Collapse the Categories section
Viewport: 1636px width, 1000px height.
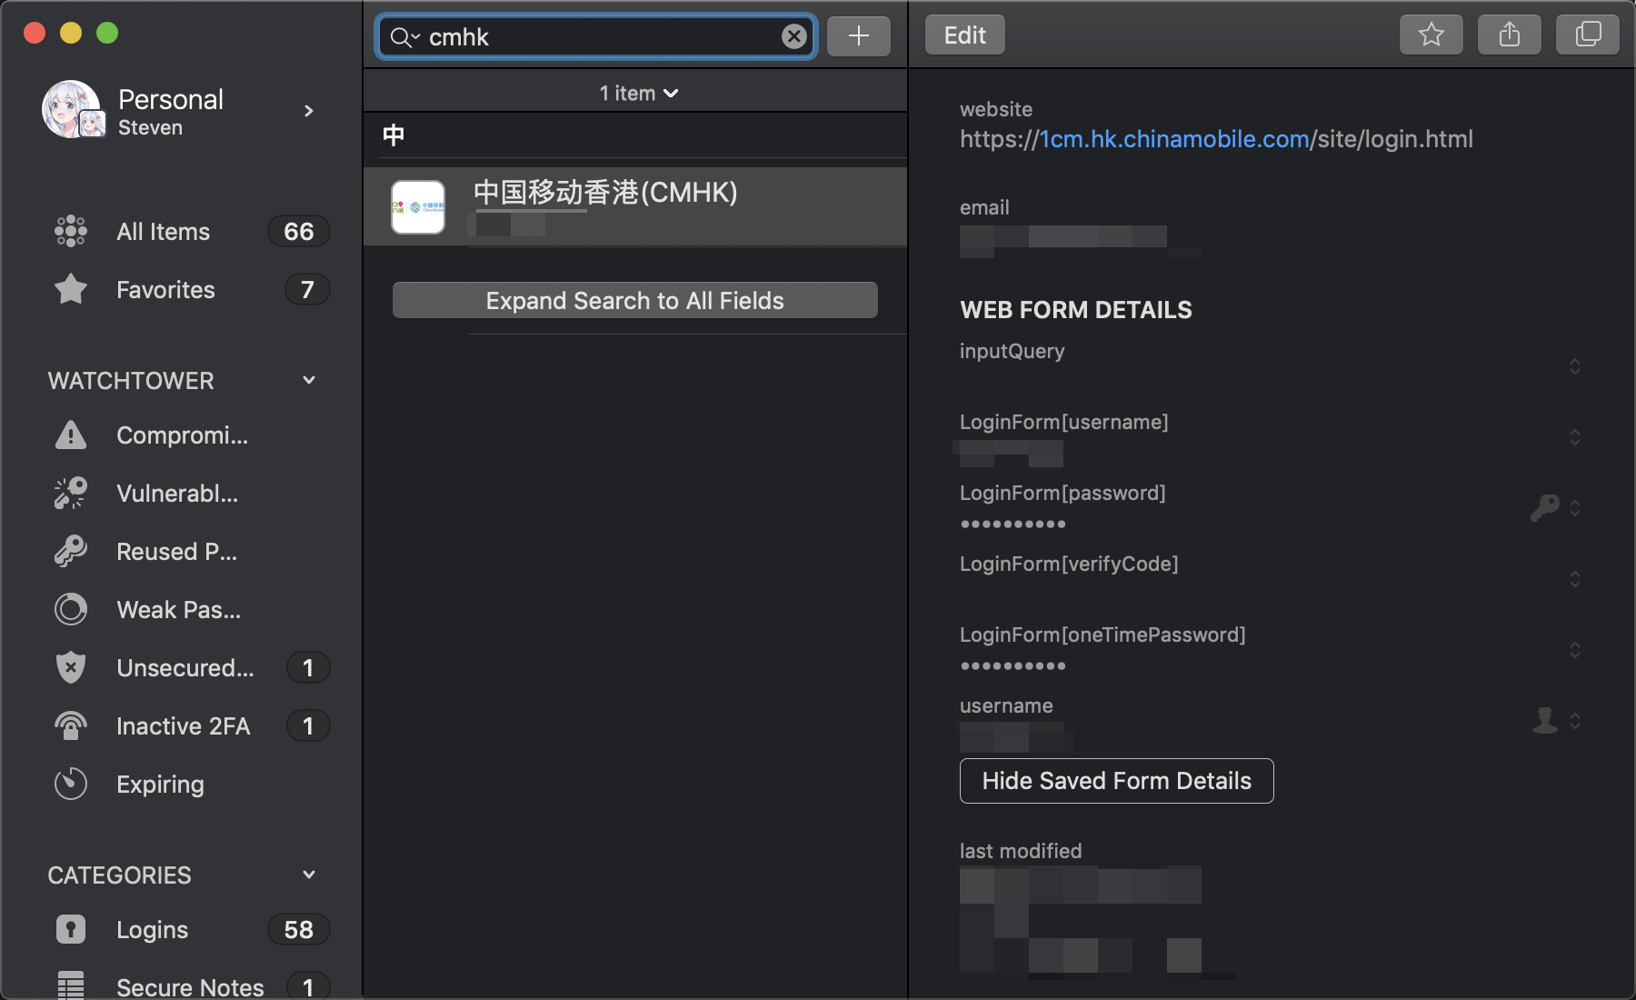tap(309, 875)
